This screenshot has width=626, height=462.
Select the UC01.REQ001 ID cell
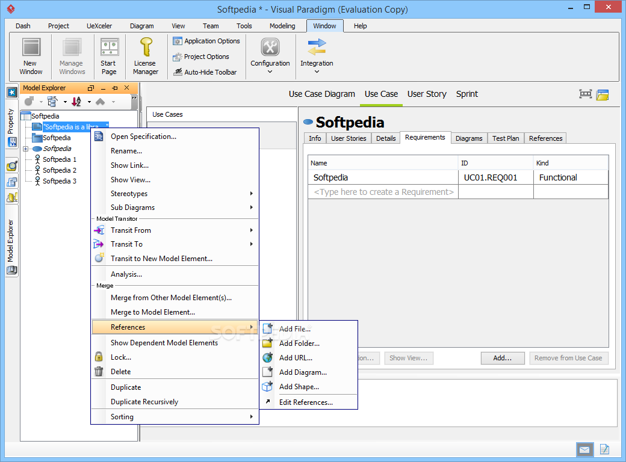(495, 178)
